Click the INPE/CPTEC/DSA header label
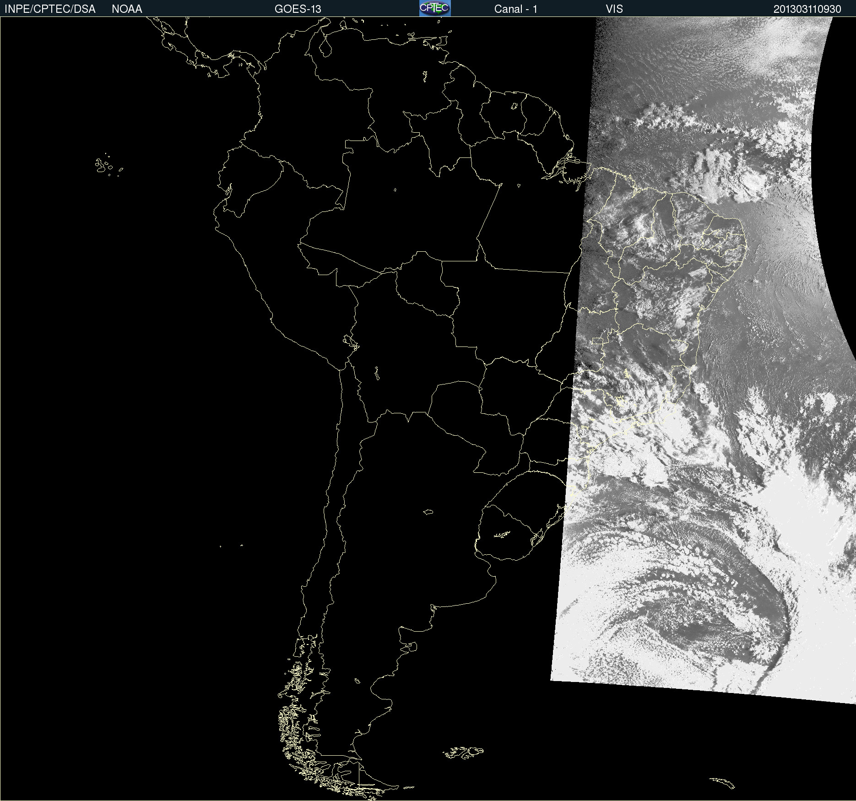Image resolution: width=856 pixels, height=801 pixels. click(x=50, y=9)
